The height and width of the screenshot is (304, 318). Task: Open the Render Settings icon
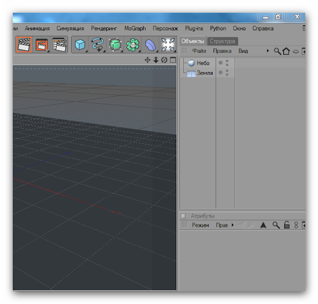pos(59,45)
